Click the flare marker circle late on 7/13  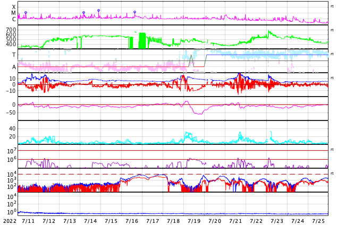[x=83, y=12]
